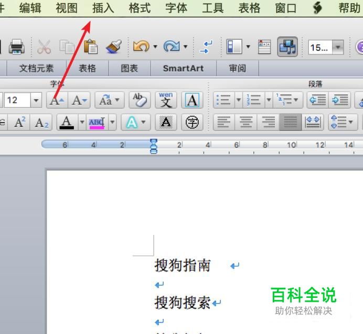Open the 格式 menu
The width and height of the screenshot is (363, 334).
coord(140,8)
